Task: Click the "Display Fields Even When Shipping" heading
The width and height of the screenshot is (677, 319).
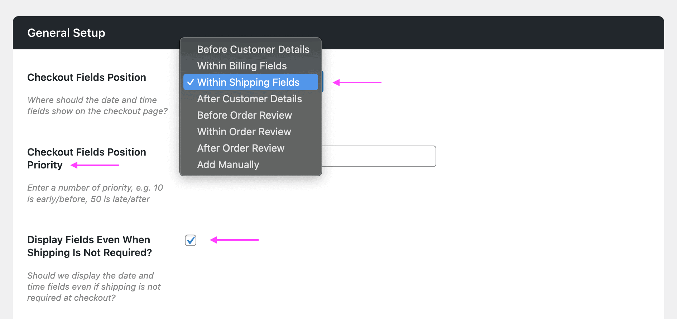Action: coord(89,246)
